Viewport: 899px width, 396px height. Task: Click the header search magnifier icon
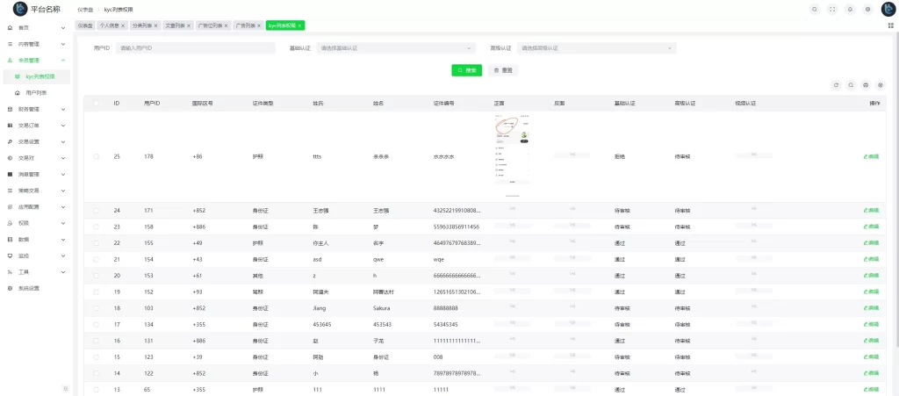(x=815, y=9)
